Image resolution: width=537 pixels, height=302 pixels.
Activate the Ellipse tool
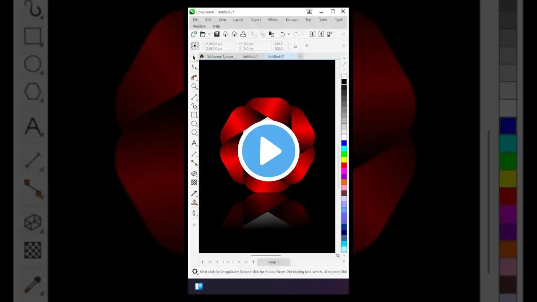click(194, 124)
